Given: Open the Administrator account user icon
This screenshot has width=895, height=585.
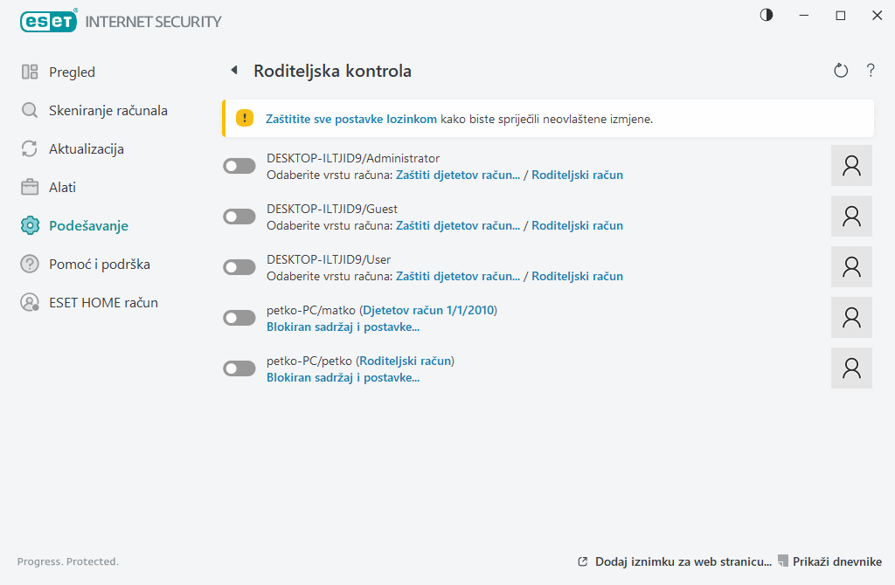Looking at the screenshot, I should (x=851, y=166).
